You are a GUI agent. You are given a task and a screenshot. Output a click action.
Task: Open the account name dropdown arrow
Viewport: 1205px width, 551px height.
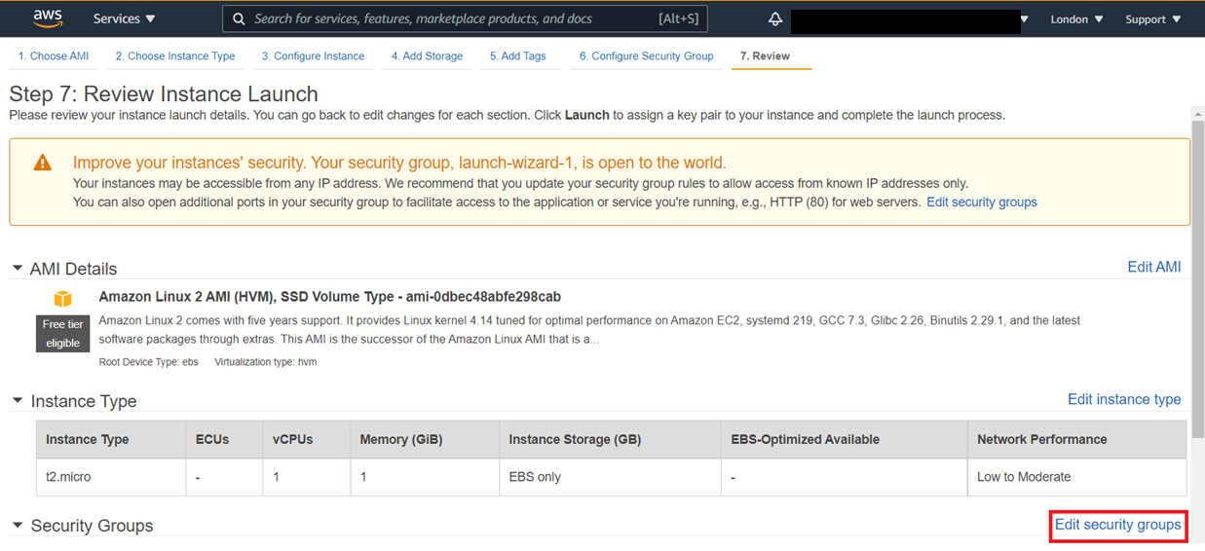[x=1024, y=18]
